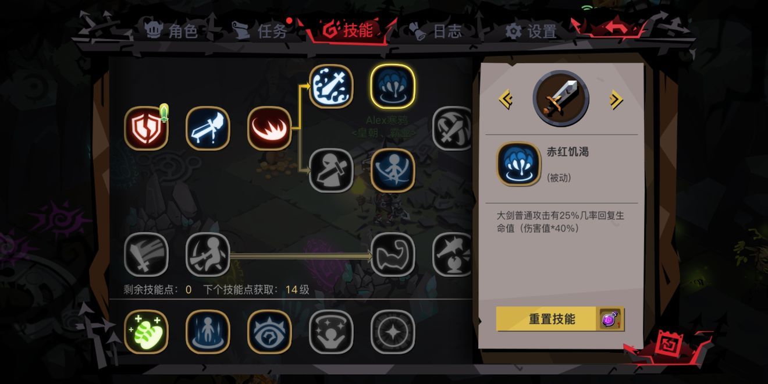Select the red claw flame skill icon

269,129
